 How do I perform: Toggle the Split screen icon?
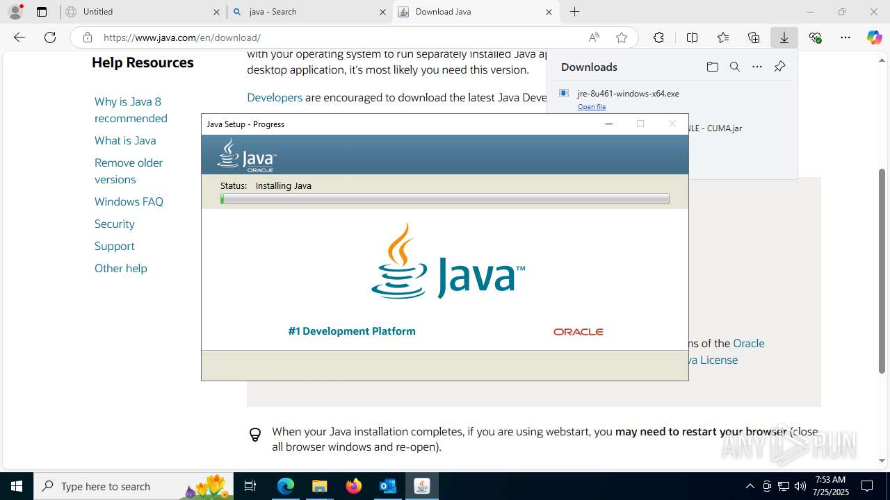pos(692,37)
